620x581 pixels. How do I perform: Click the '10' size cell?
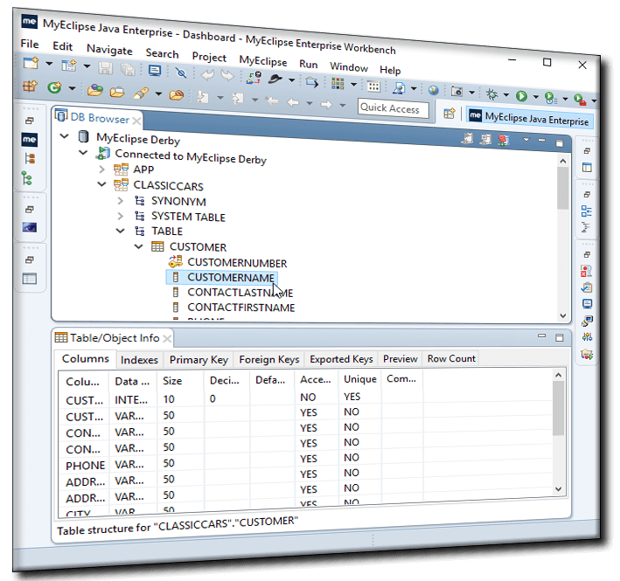point(169,399)
